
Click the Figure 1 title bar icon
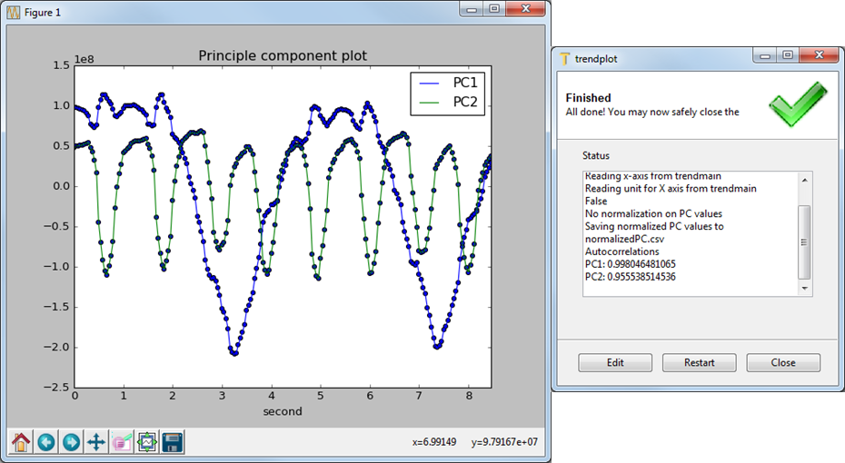[x=14, y=10]
